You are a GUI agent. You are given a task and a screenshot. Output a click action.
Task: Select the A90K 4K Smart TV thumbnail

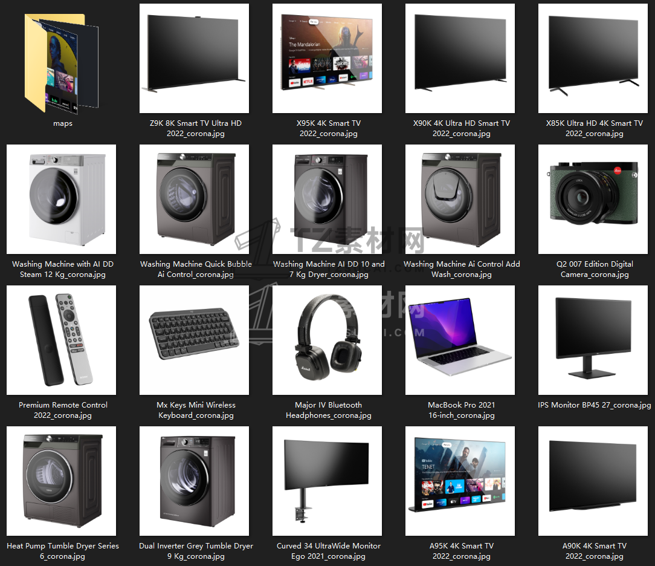(x=593, y=481)
